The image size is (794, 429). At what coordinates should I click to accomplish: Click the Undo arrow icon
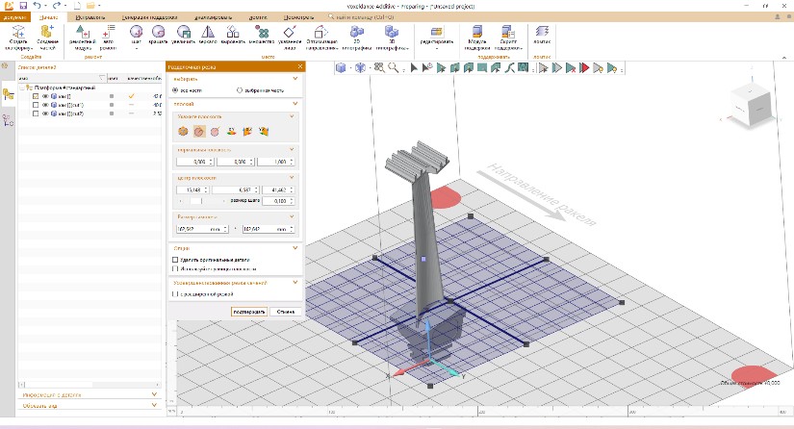click(x=38, y=6)
